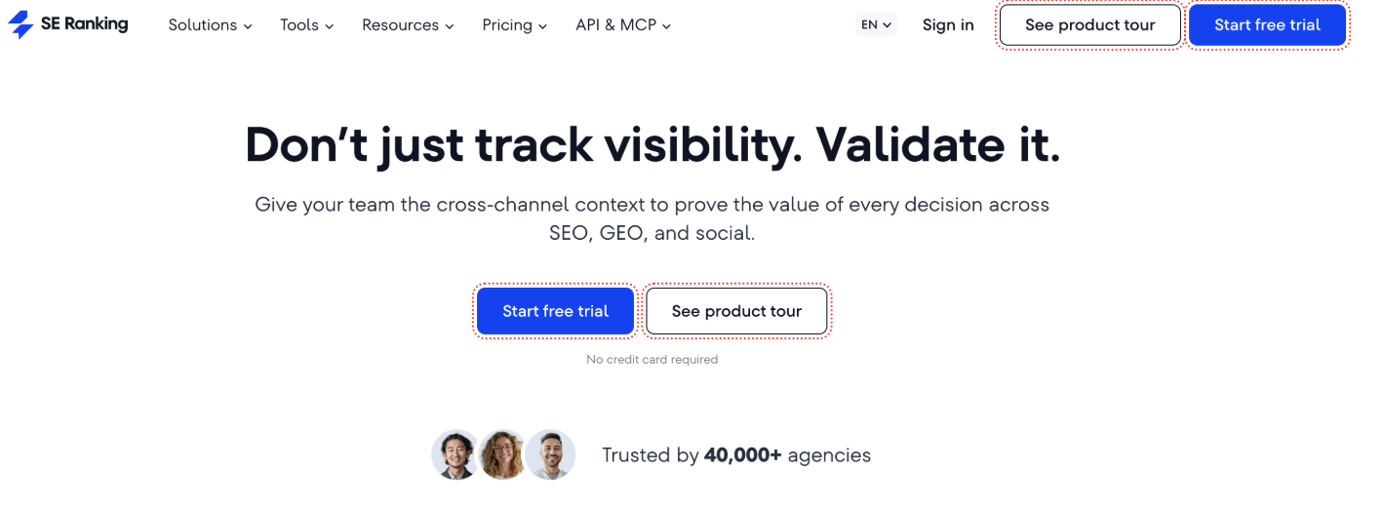Click the avatar of the woman with glasses
1383x509 pixels.
point(503,455)
